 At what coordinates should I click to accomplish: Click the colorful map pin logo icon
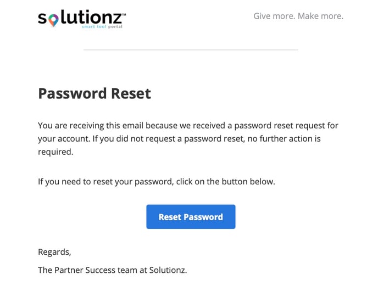coord(53,20)
